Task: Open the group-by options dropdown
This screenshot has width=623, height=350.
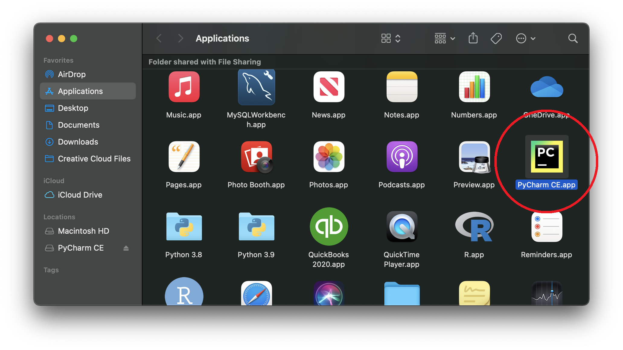Action: [x=445, y=38]
